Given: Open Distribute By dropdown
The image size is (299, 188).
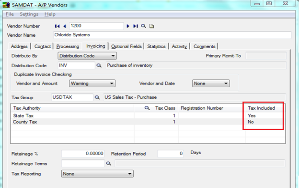Looking at the screenshot, I should [x=87, y=56].
